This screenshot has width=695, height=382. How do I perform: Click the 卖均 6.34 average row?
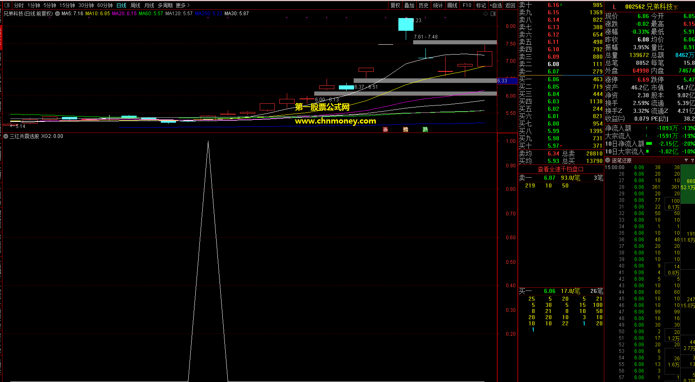560,153
